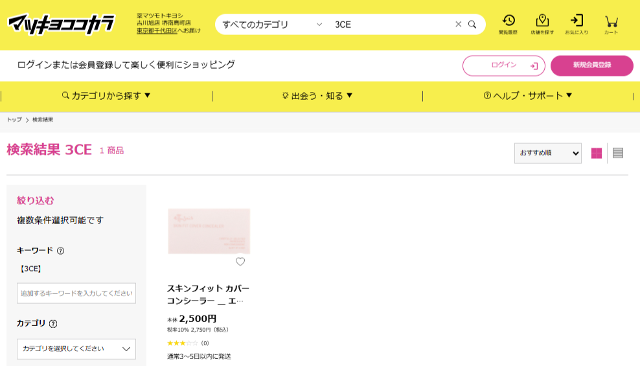The height and width of the screenshot is (366, 640).
Task: Open browsing history icon
Action: [x=508, y=25]
